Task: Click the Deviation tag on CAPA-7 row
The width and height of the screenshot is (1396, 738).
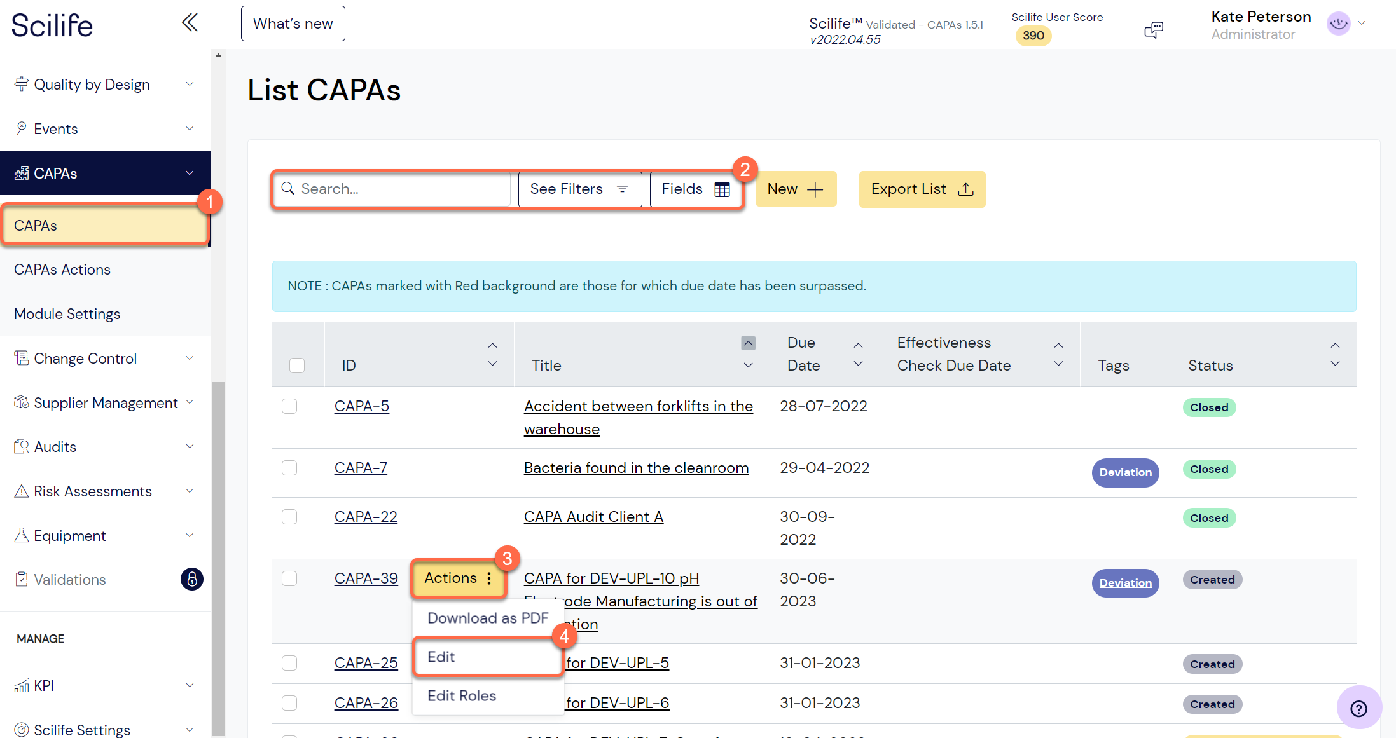Action: coord(1125,472)
